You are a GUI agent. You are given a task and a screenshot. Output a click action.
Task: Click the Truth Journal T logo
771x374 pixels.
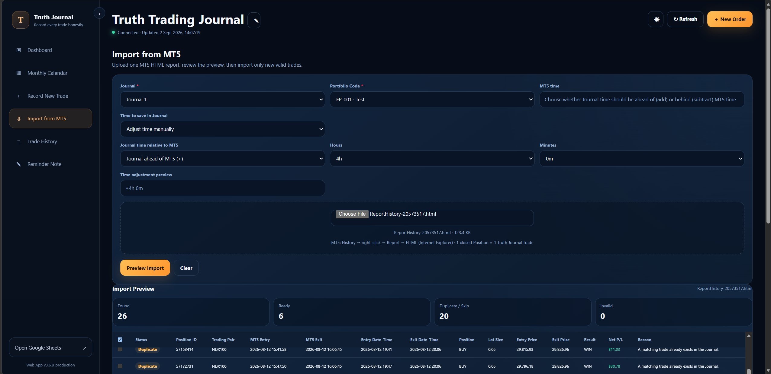pyautogui.click(x=21, y=20)
